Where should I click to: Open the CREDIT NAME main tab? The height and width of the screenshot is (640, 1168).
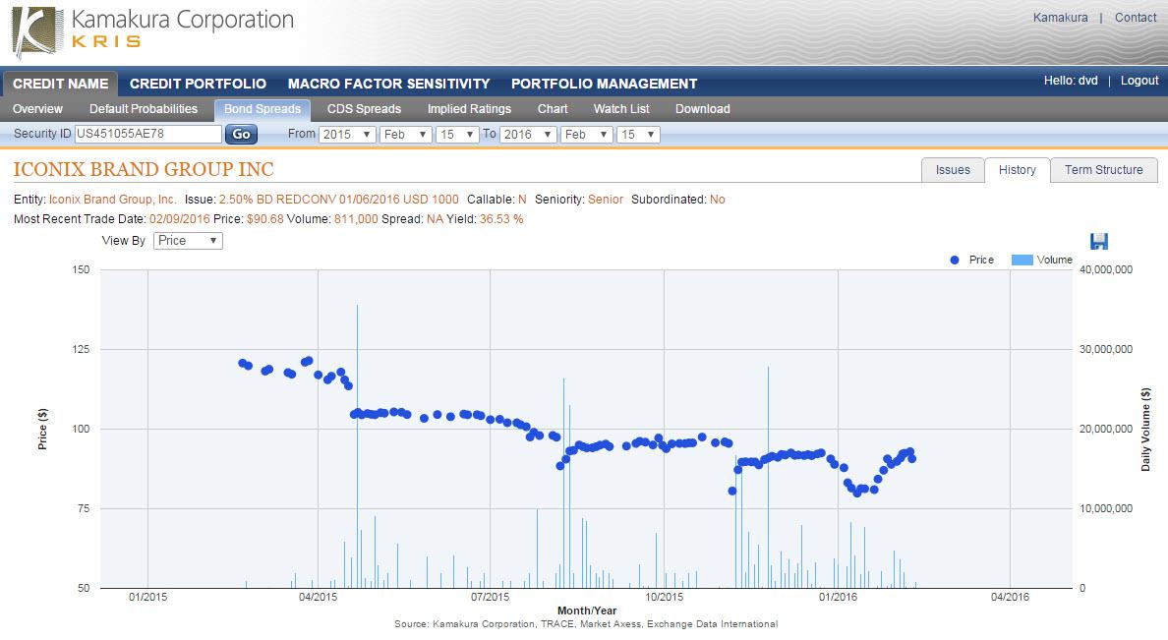60,84
